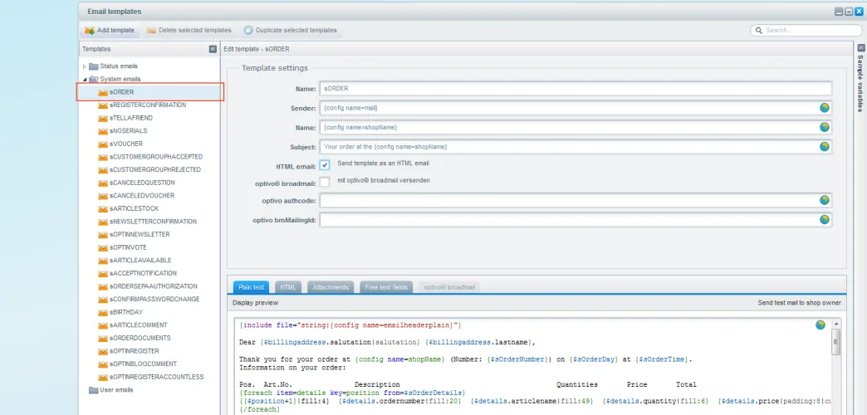The width and height of the screenshot is (867, 415).
Task: Click Display preview link
Action: coord(256,303)
